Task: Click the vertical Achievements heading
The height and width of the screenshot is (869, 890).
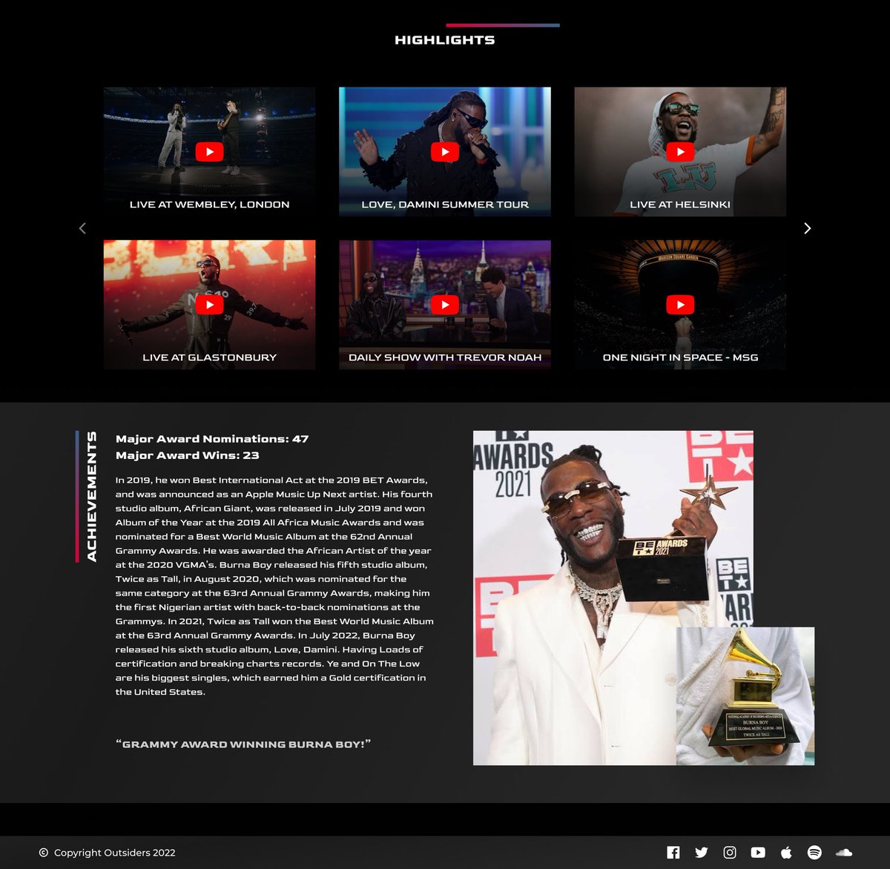Action: 92,497
